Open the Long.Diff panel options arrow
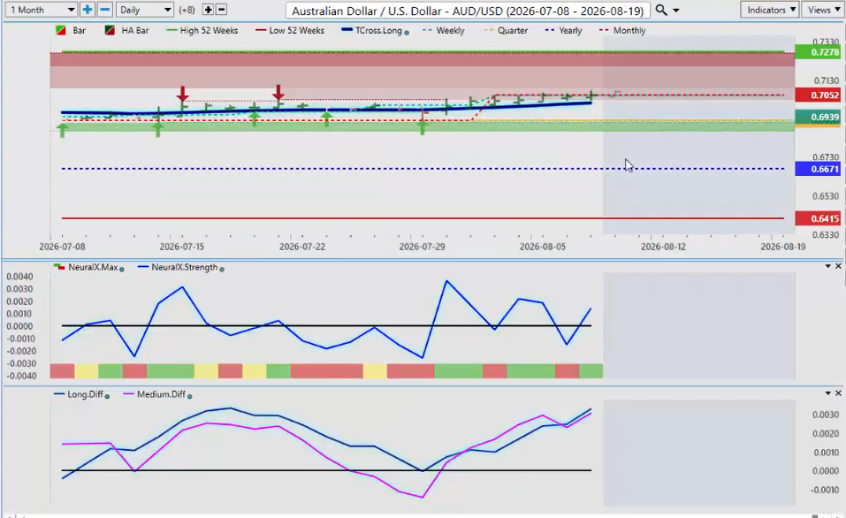This screenshot has width=846, height=518. (827, 392)
